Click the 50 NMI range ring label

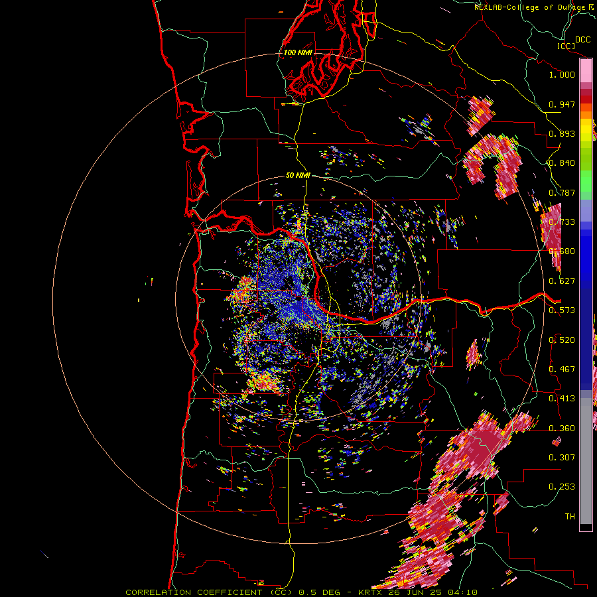point(298,176)
